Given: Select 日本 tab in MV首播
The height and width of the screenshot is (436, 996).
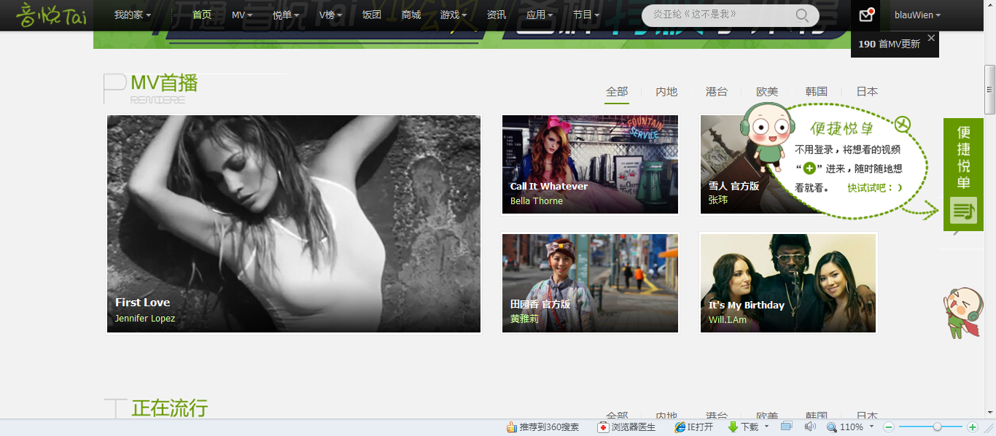Looking at the screenshot, I should pos(867,92).
